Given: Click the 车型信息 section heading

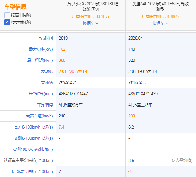Looking at the screenshot, I should click(x=15, y=7).
